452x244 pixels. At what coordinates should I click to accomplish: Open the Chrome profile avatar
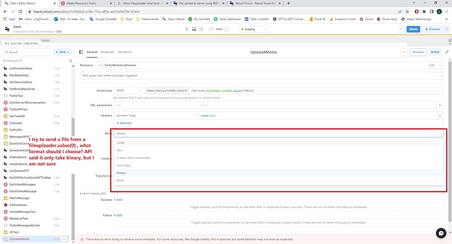click(439, 12)
